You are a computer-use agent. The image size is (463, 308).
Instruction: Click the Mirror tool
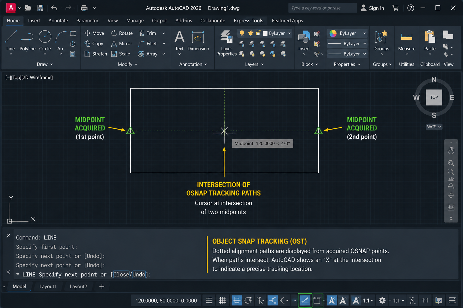point(121,43)
